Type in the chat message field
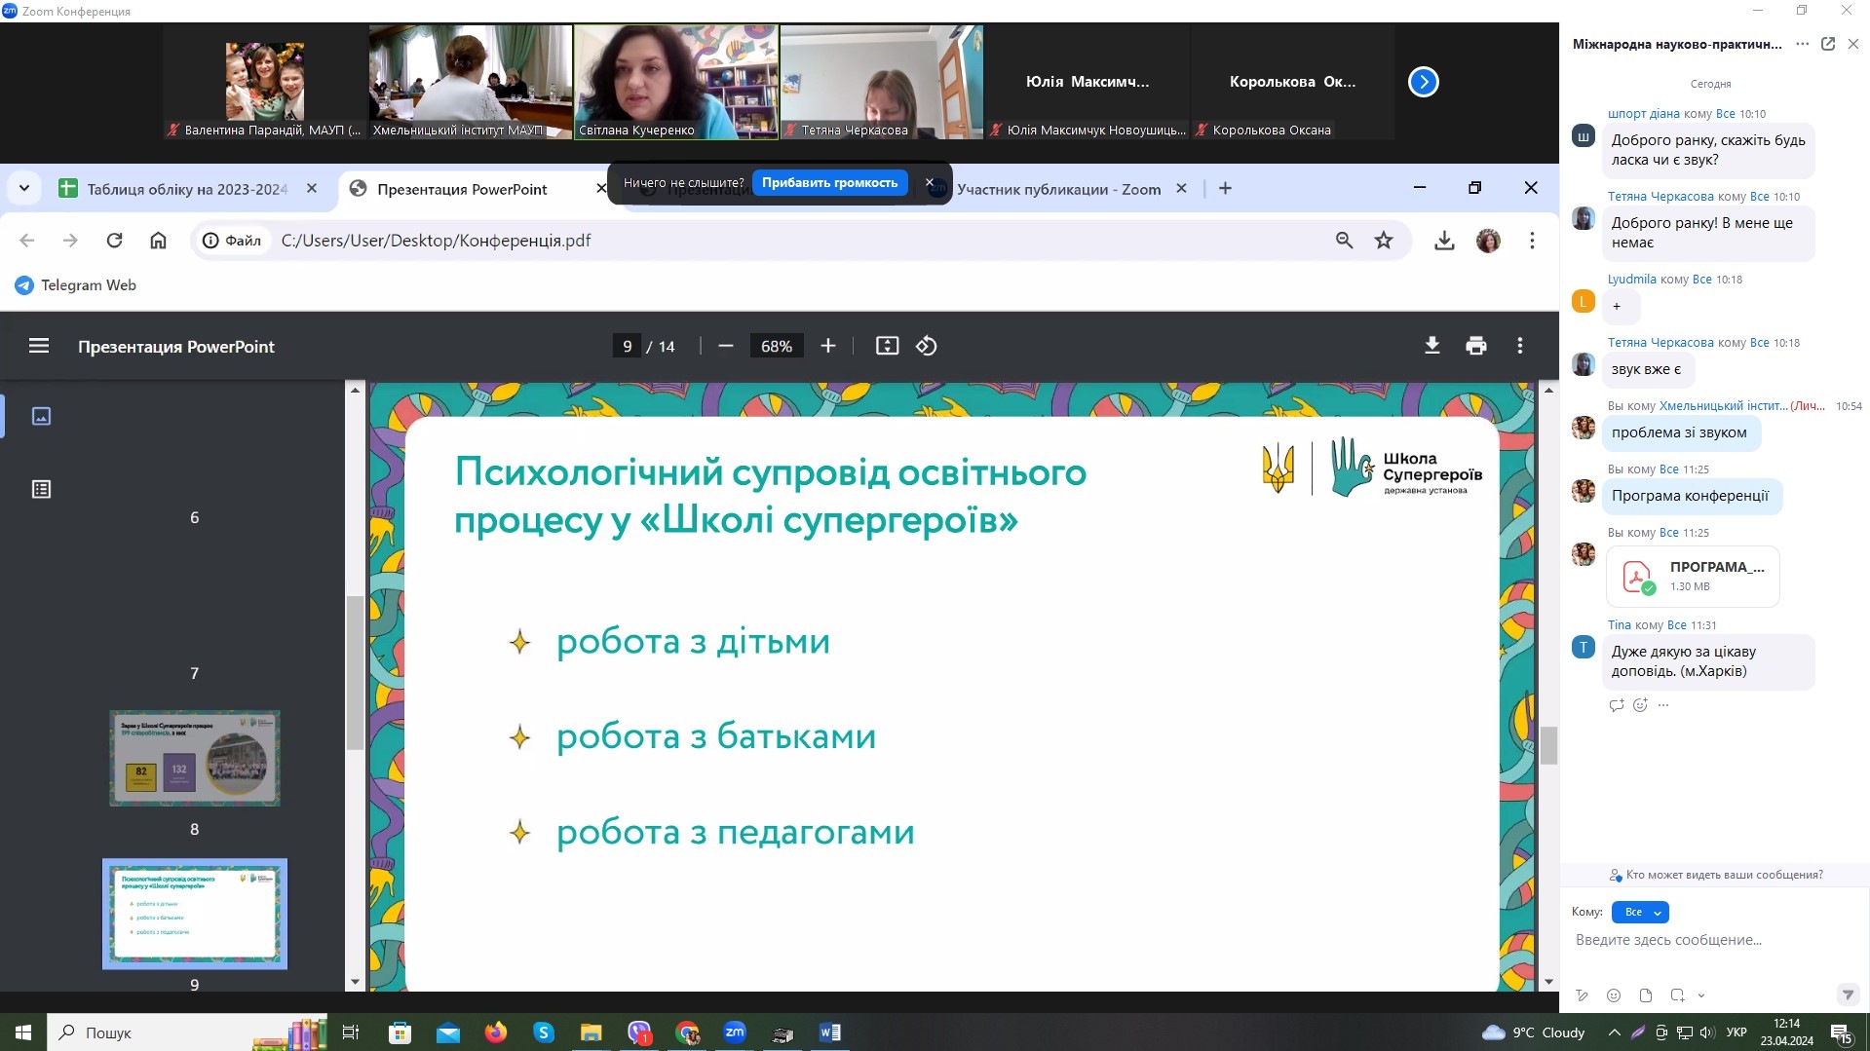1870x1051 pixels. (1705, 940)
